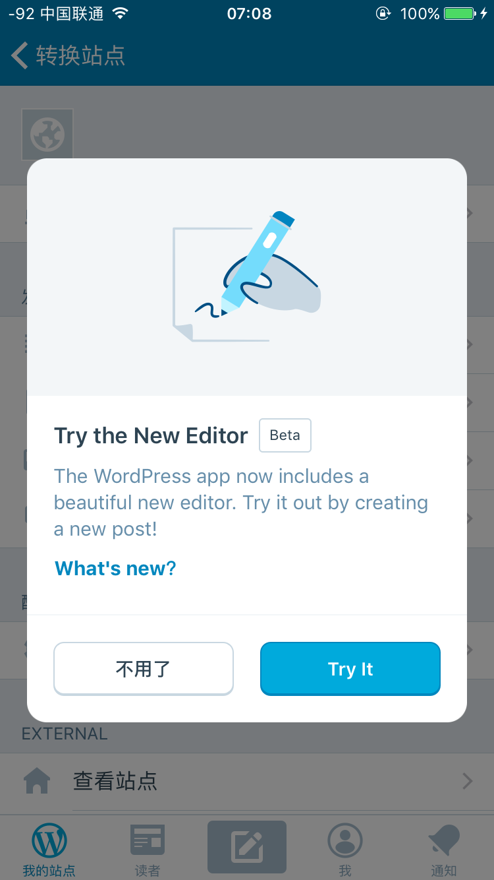The width and height of the screenshot is (494, 880).
Task: Open the 通知 bell icon
Action: [x=443, y=841]
